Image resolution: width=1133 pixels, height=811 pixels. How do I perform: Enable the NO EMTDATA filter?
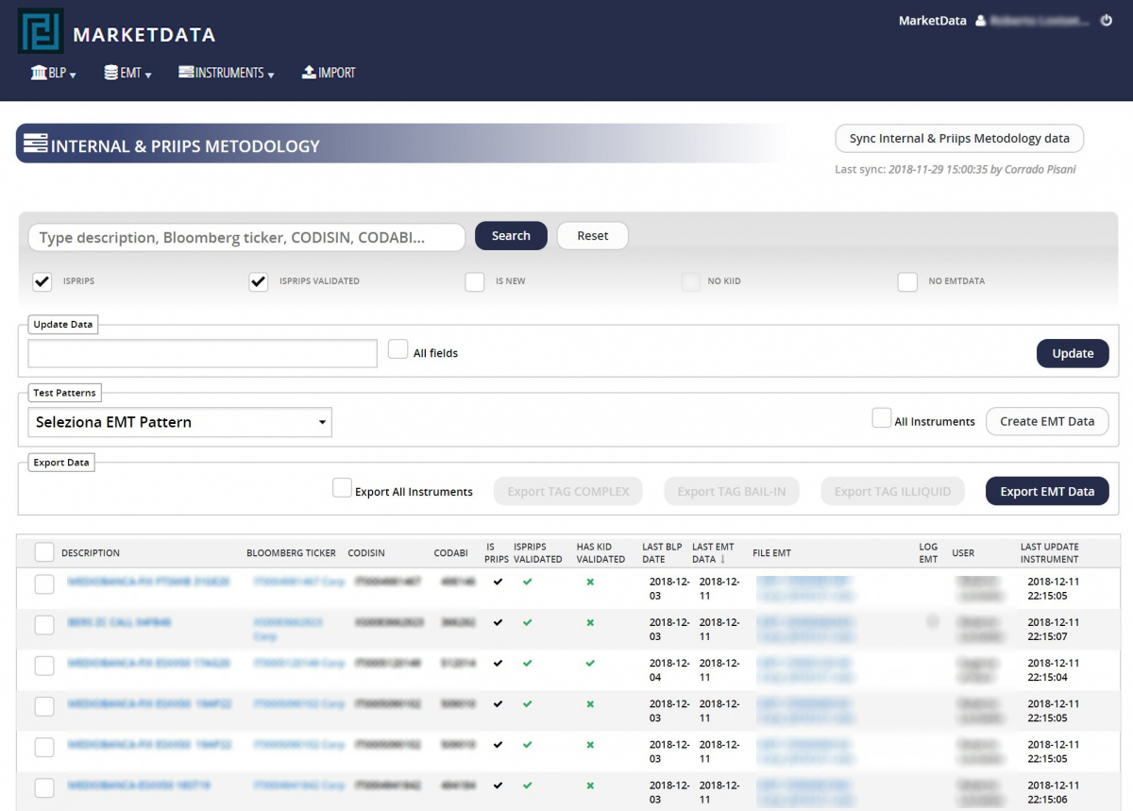pyautogui.click(x=907, y=281)
